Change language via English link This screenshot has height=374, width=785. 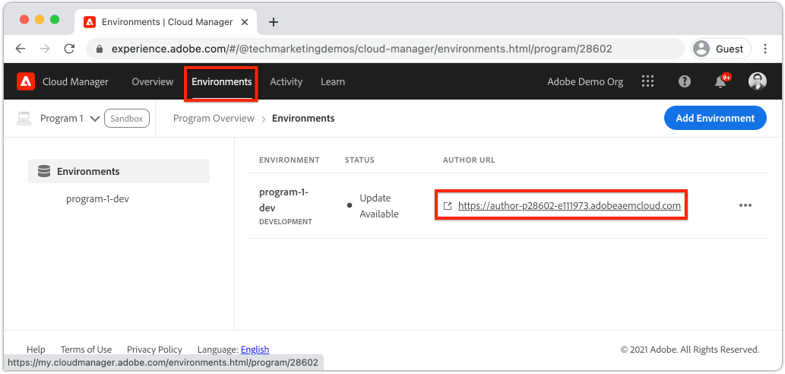pos(255,350)
